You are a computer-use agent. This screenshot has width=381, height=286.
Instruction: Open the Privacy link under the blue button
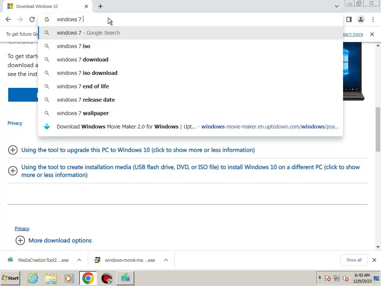15,123
